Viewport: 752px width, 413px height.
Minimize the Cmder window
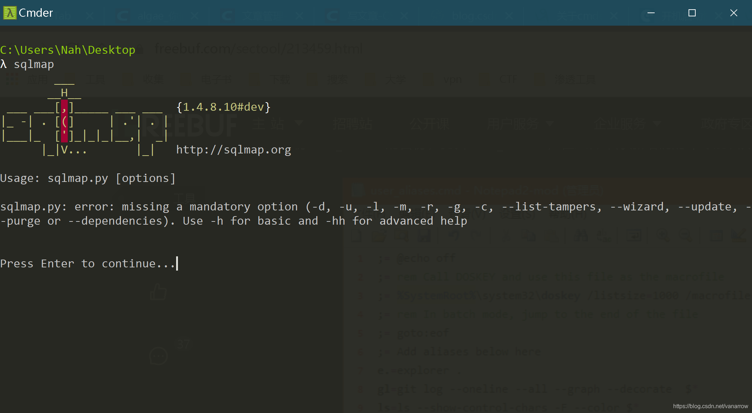pos(651,13)
